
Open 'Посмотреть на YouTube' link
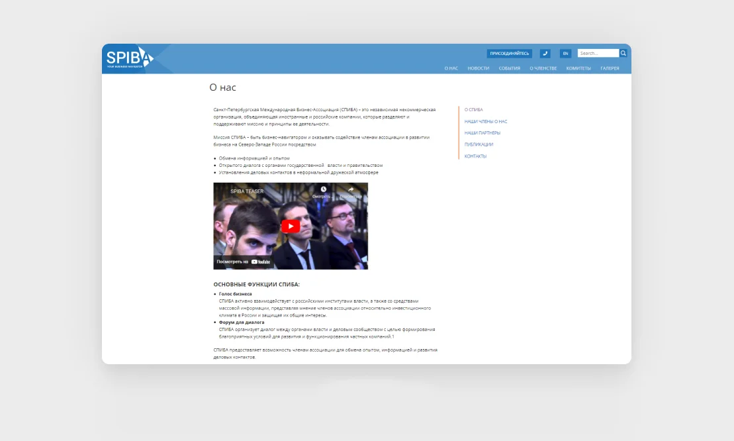pos(244,262)
